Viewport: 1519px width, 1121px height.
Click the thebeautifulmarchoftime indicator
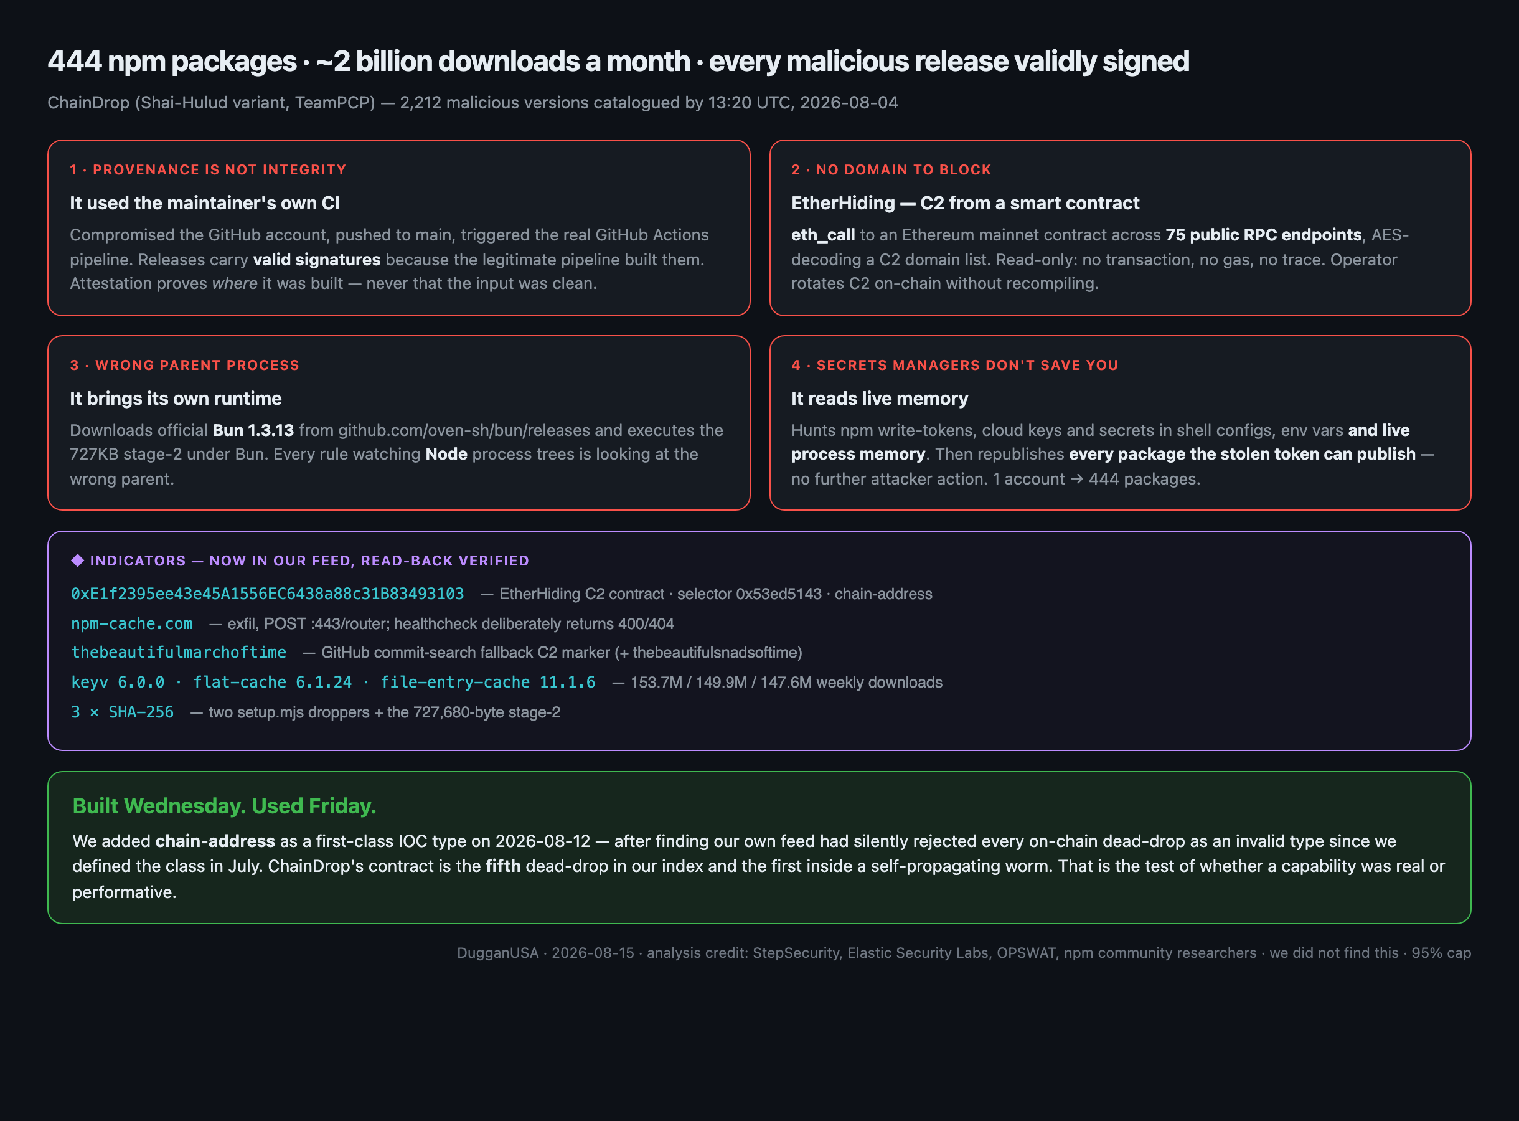pyautogui.click(x=178, y=652)
